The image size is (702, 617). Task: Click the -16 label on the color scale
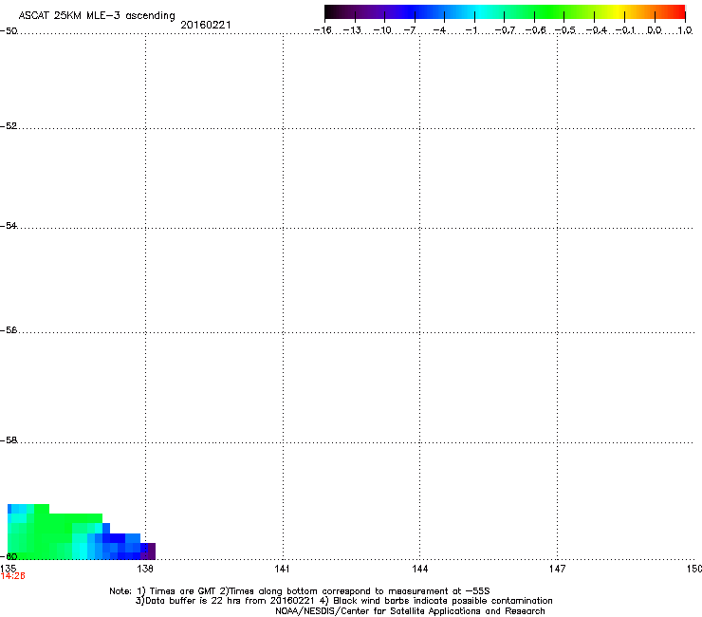pyautogui.click(x=323, y=30)
